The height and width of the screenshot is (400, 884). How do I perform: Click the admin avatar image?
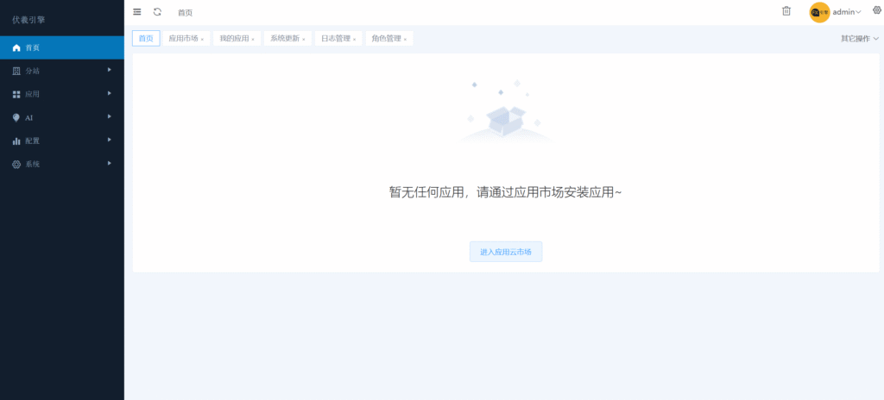click(820, 12)
